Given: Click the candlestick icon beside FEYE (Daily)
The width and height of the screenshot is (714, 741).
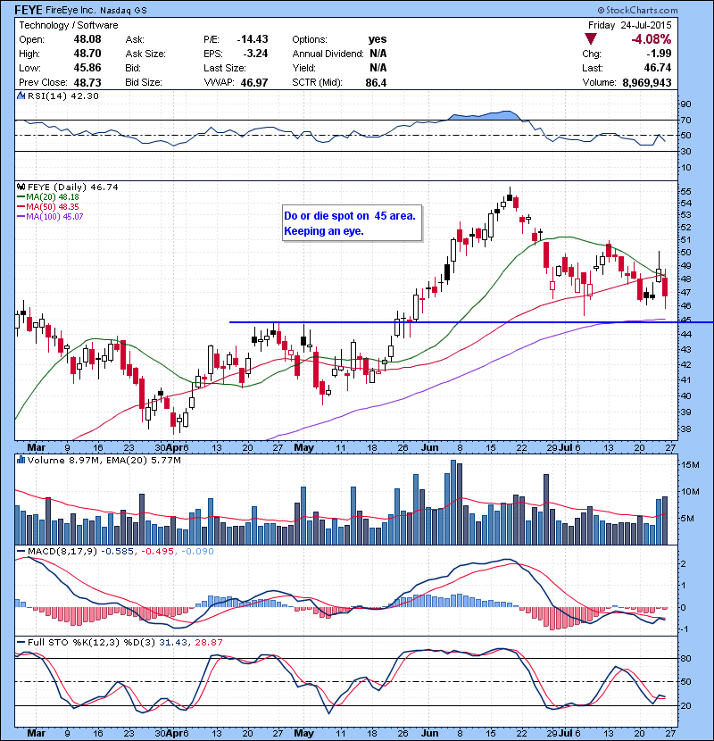Looking at the screenshot, I should [x=21, y=187].
